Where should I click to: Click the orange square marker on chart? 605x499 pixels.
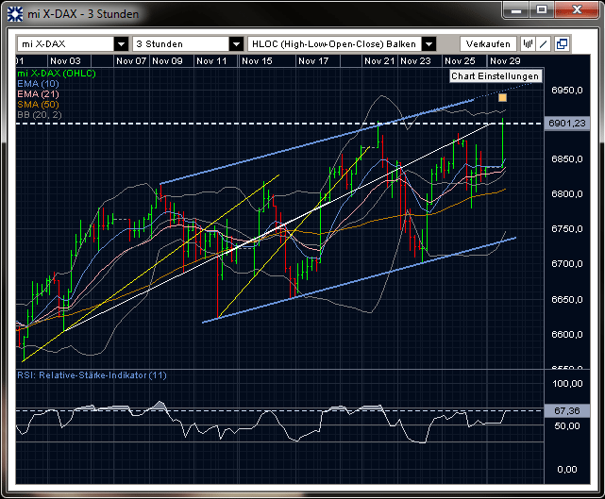pyautogui.click(x=502, y=97)
